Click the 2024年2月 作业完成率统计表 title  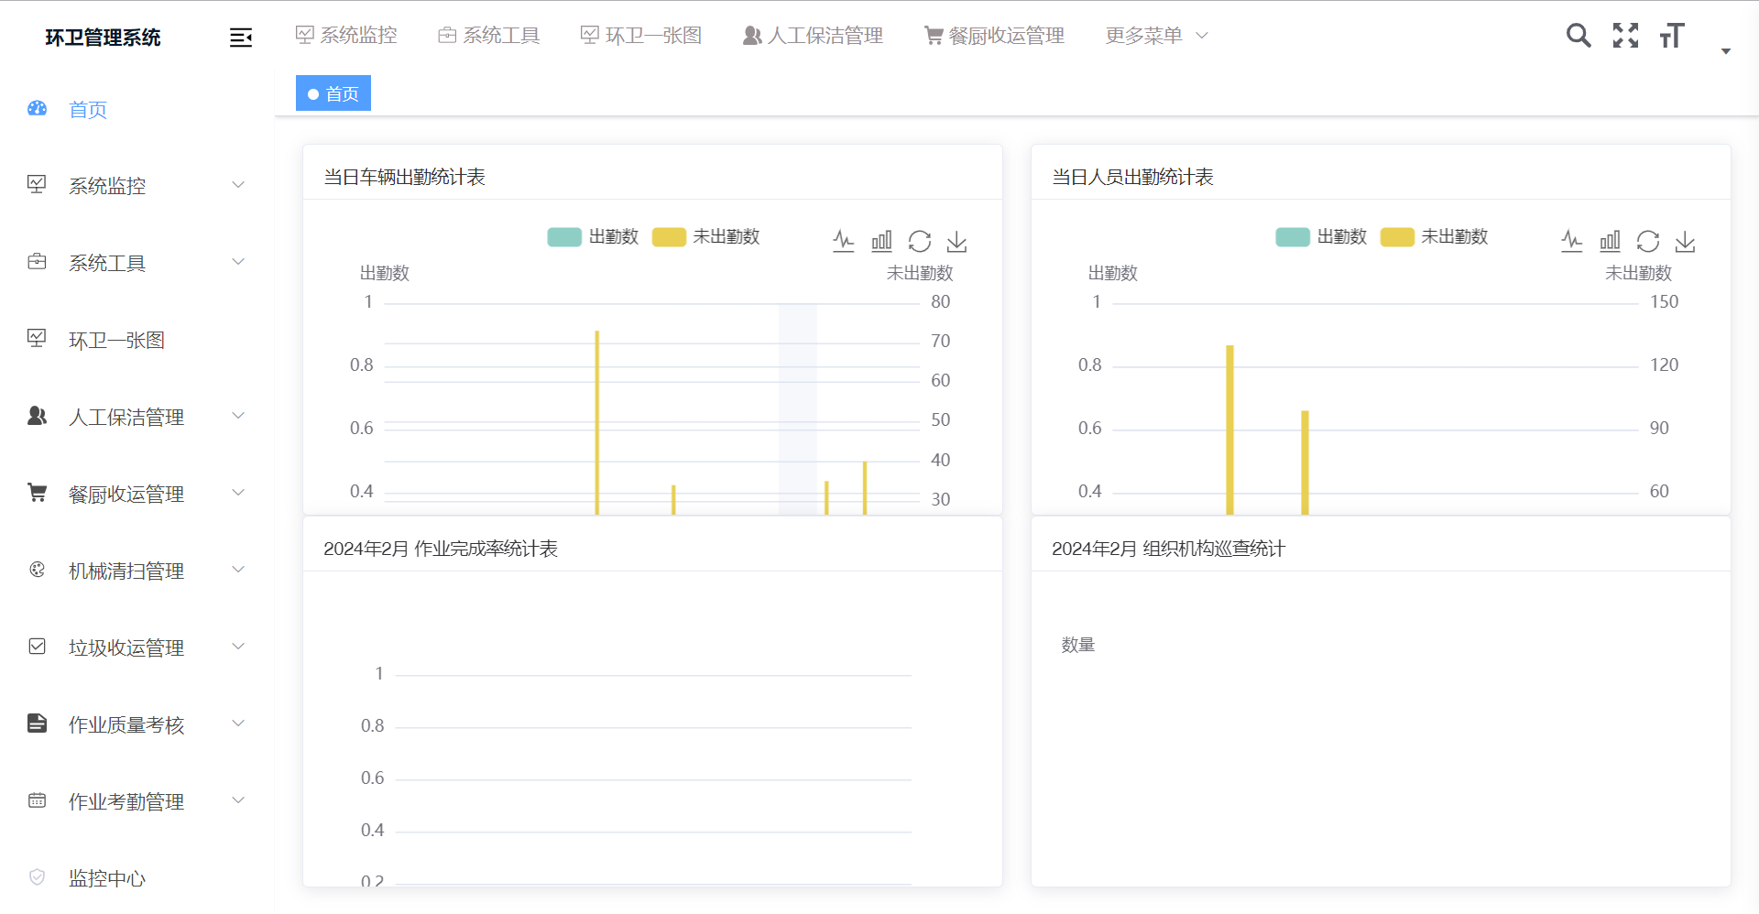(x=441, y=549)
